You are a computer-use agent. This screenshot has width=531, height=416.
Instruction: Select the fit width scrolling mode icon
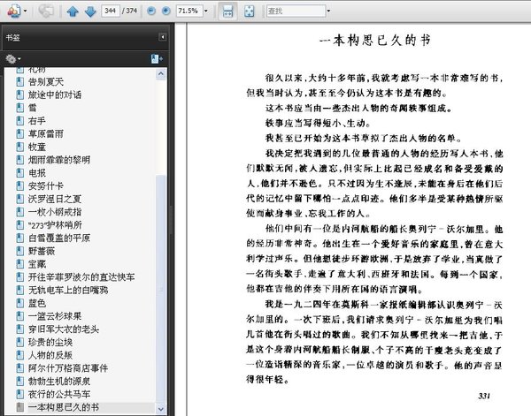[x=227, y=11]
